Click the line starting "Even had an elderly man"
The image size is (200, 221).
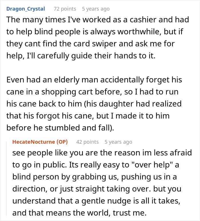pos(94,80)
